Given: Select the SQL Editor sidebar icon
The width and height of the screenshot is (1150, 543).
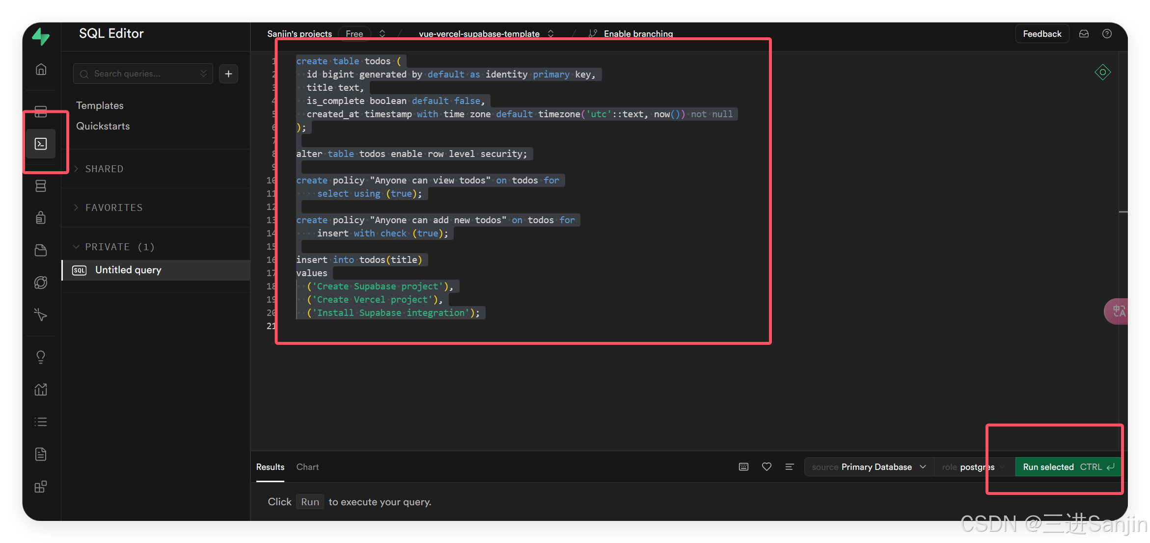Looking at the screenshot, I should point(41,144).
